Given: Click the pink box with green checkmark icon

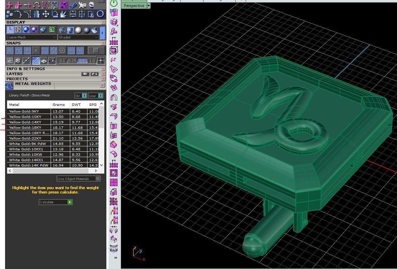Looking at the screenshot, I should click(x=114, y=173).
